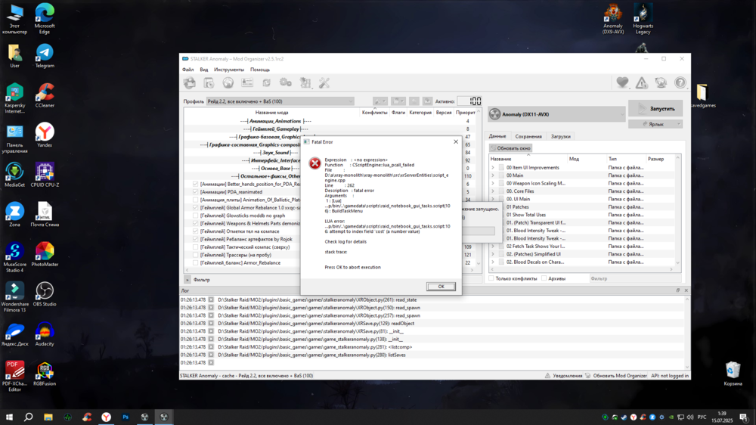Viewport: 756px width, 425px height.
Task: Click the Запустить button
Action: pyautogui.click(x=655, y=109)
